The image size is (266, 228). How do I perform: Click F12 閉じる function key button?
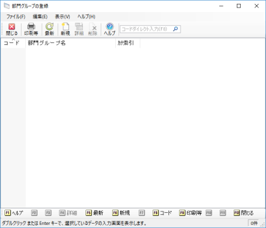click(x=243, y=213)
